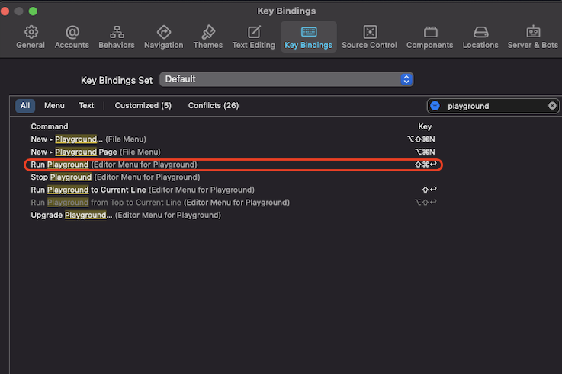The image size is (562, 374).
Task: Click the ⇧⌘↩ key for Run Playground
Action: [x=426, y=165]
